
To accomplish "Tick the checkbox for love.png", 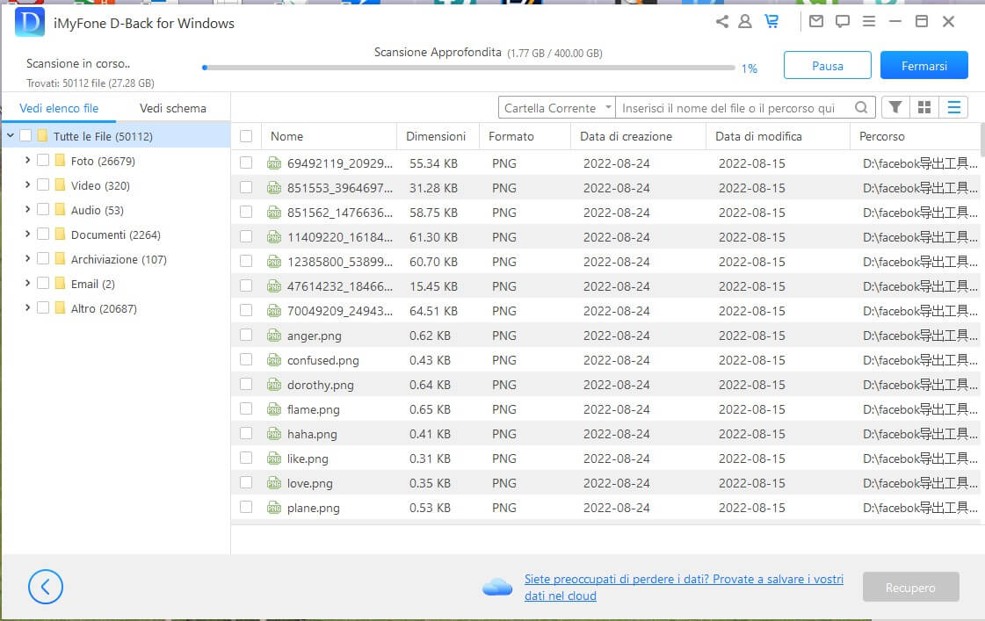I will click(x=246, y=483).
